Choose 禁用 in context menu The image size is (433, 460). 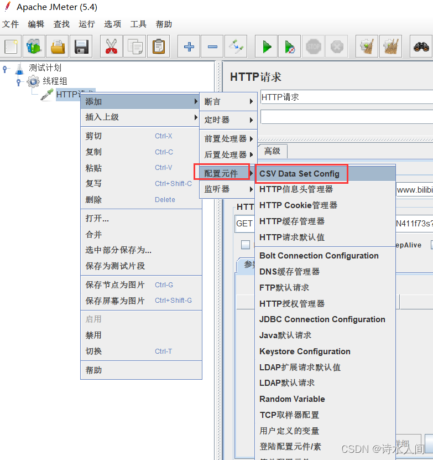(141, 335)
